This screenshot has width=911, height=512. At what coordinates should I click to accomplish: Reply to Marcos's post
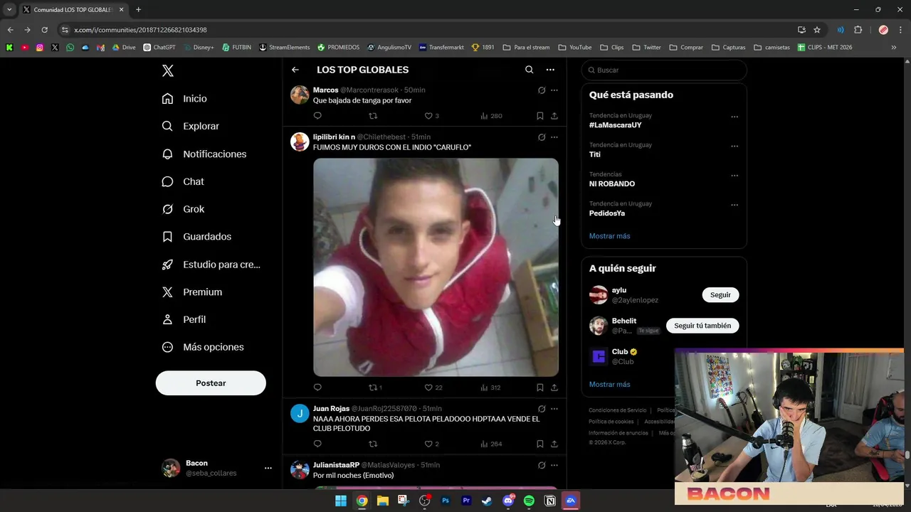point(317,116)
